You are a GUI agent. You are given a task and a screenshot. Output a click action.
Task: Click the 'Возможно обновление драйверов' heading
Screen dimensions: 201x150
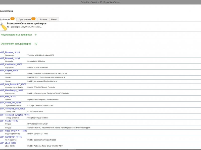click(x=27, y=23)
